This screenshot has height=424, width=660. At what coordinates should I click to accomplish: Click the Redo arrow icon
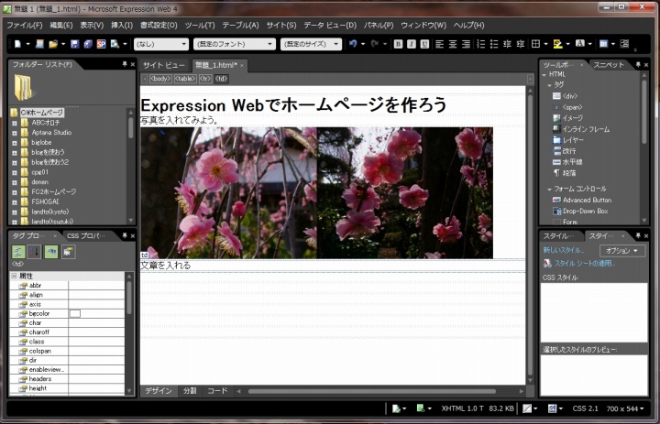point(374,44)
